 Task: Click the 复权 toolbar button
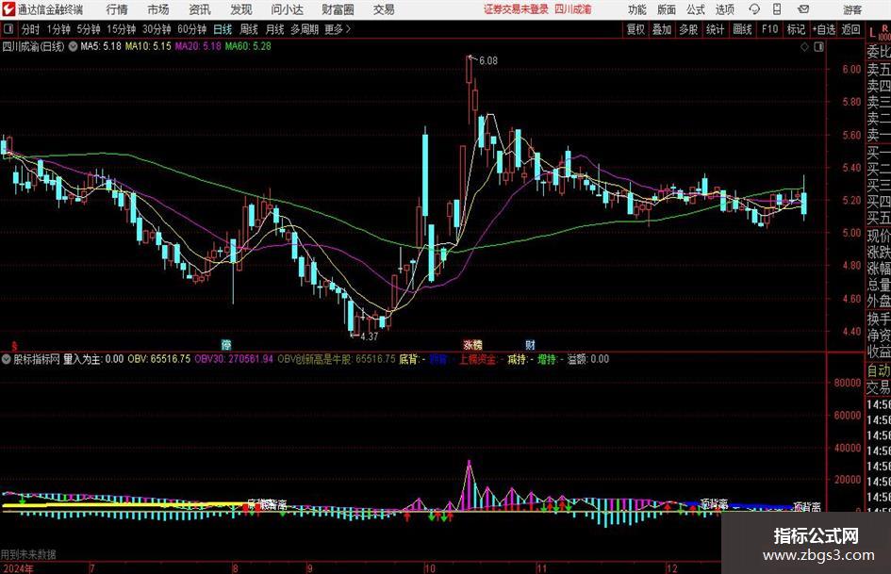[635, 29]
